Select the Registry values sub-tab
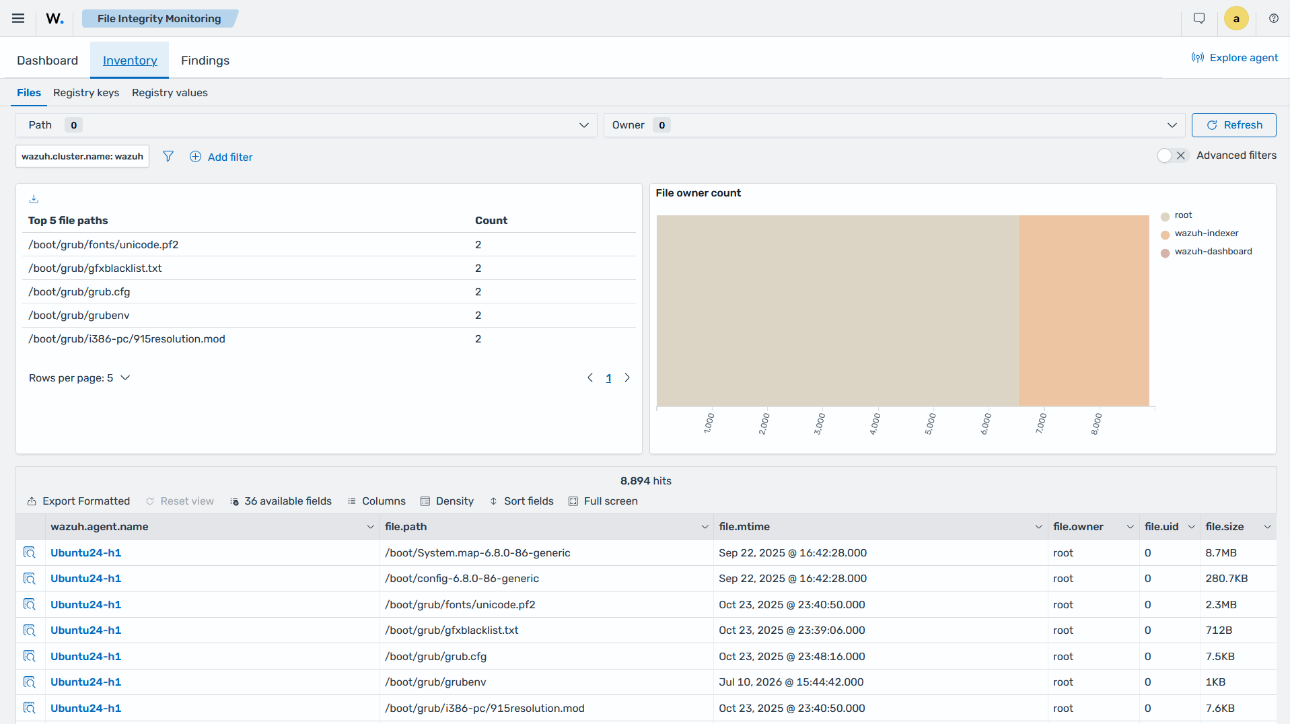 pos(170,93)
